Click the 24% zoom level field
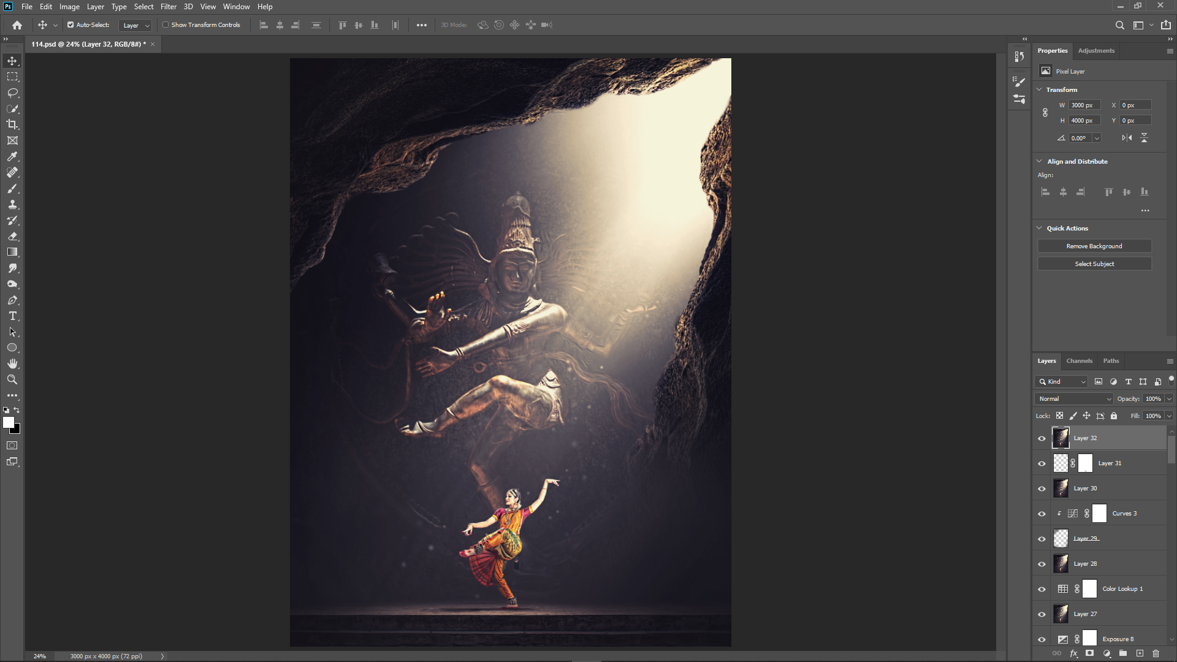This screenshot has width=1177, height=662. point(39,656)
